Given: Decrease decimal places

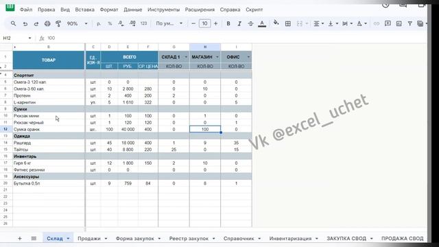Looking at the screenshot, I should click(121, 24).
